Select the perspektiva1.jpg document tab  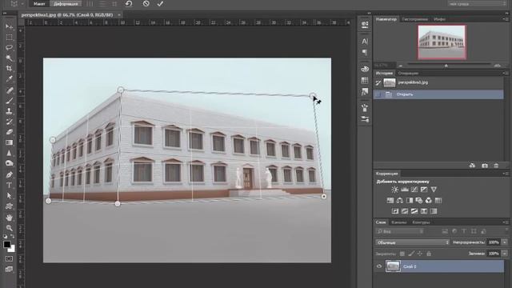(x=67, y=14)
